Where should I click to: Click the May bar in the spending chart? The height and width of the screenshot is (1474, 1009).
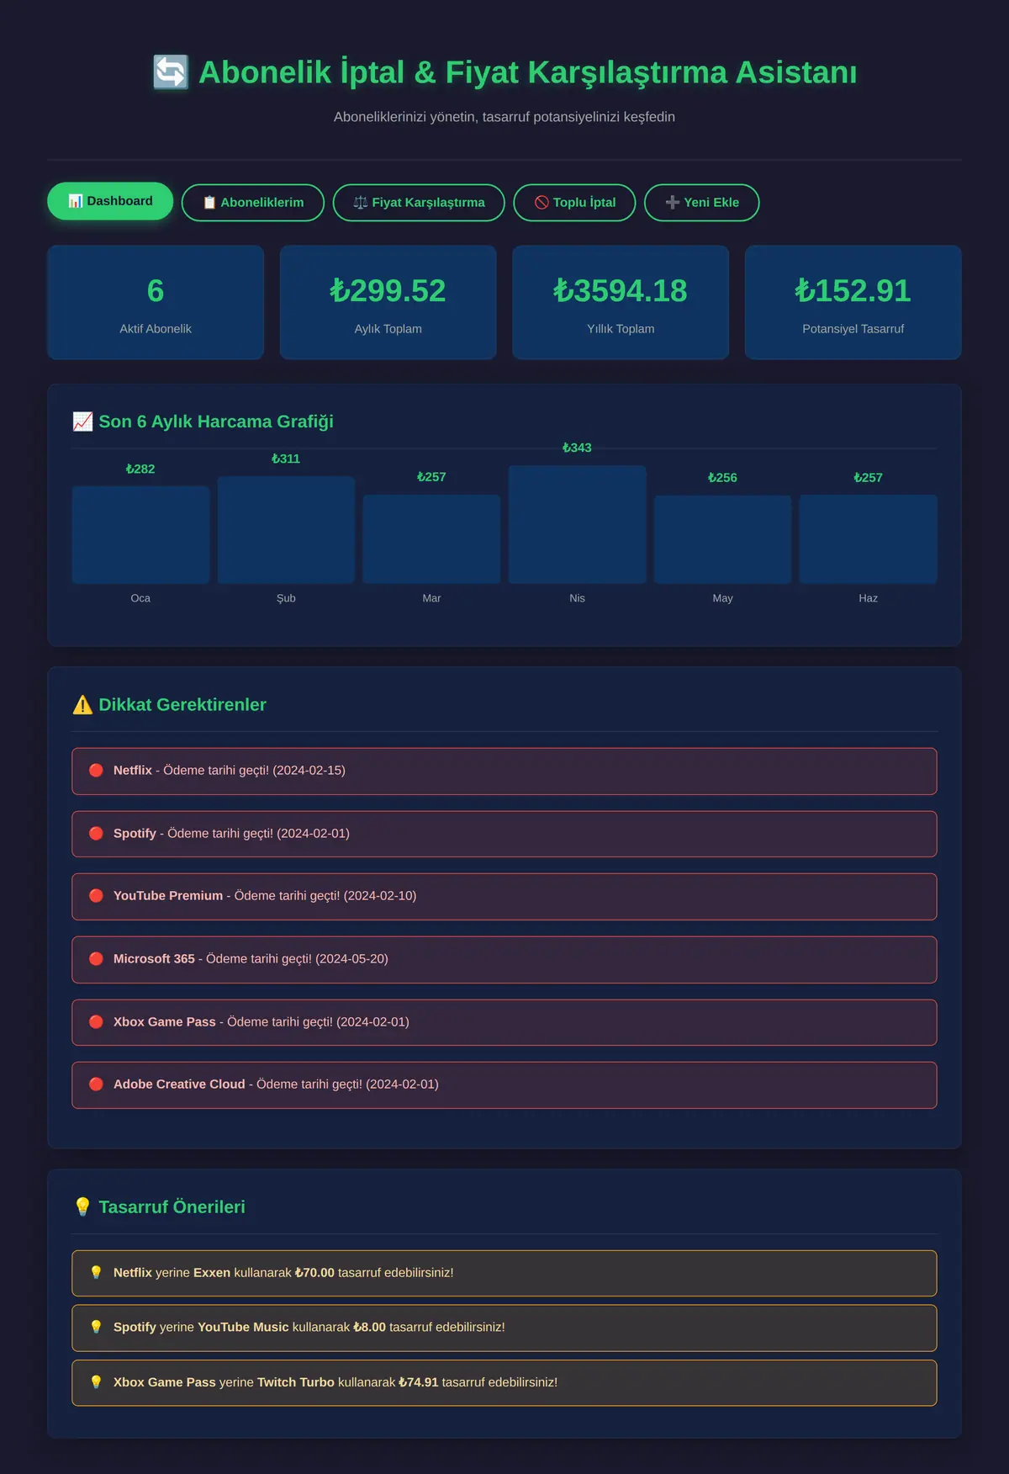pyautogui.click(x=723, y=540)
